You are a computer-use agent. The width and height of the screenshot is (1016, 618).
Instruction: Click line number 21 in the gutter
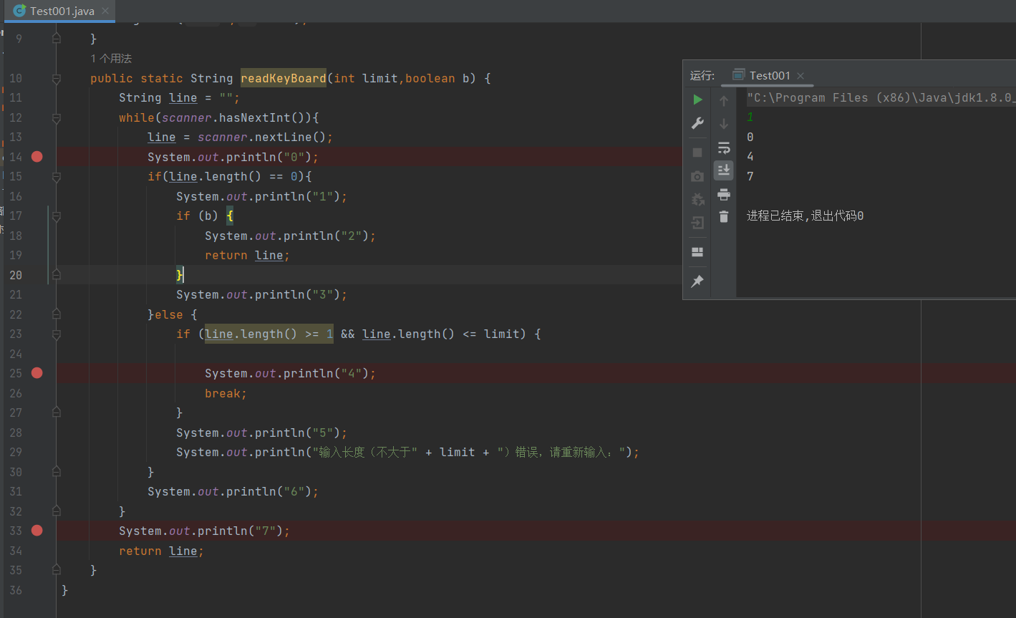(x=16, y=294)
